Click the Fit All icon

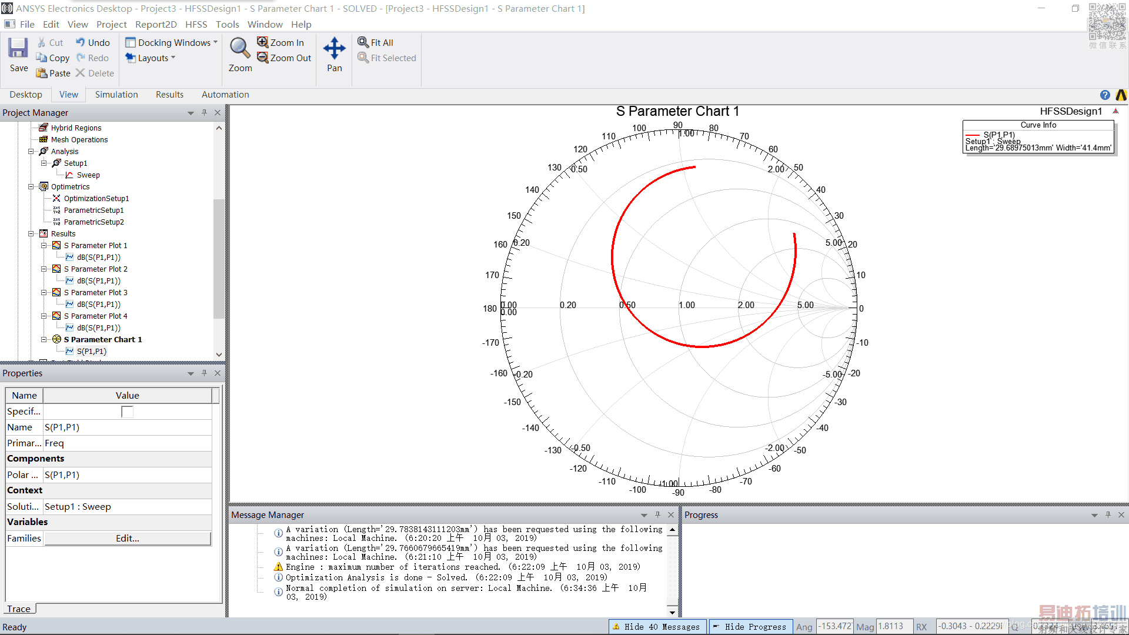[x=363, y=42]
